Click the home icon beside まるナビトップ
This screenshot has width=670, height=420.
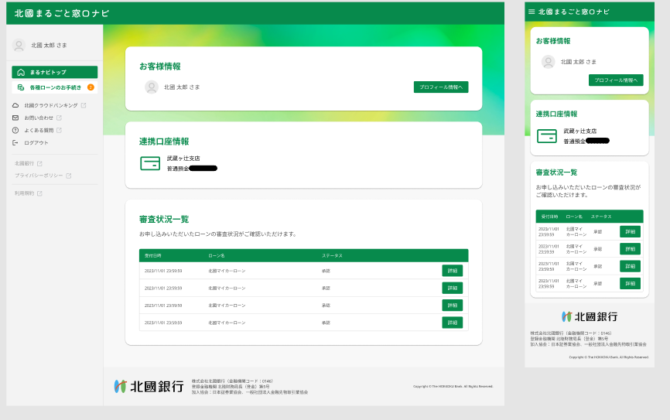(20, 72)
